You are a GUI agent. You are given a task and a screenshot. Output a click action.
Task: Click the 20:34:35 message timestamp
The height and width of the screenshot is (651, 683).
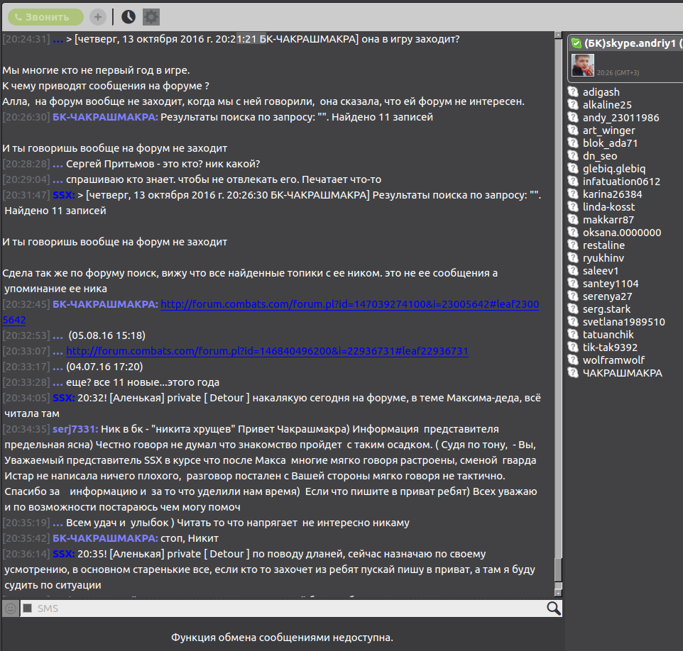(x=26, y=429)
